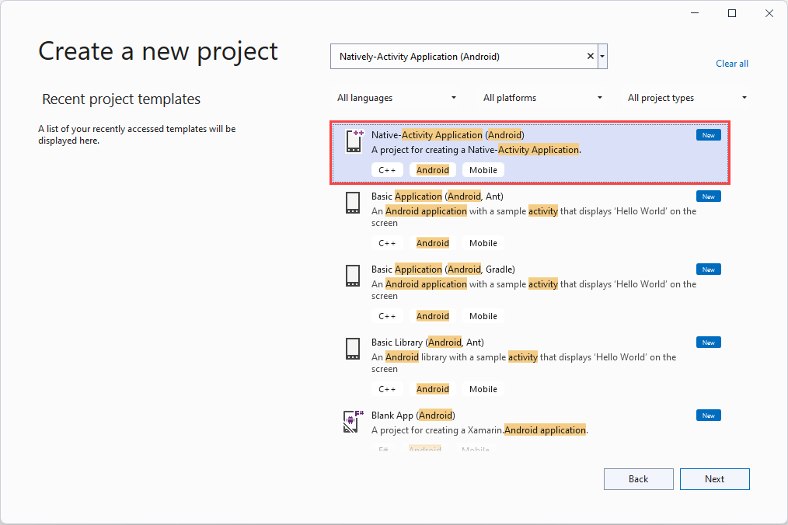Select the C++ tag under Native-Activity Application

pos(387,169)
